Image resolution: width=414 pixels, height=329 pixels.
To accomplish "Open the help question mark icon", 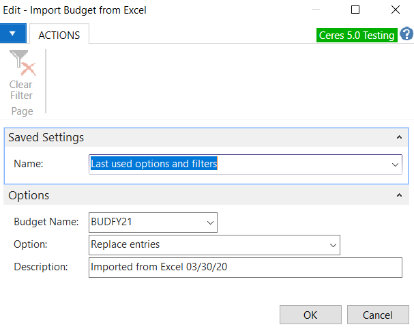I will (x=406, y=34).
